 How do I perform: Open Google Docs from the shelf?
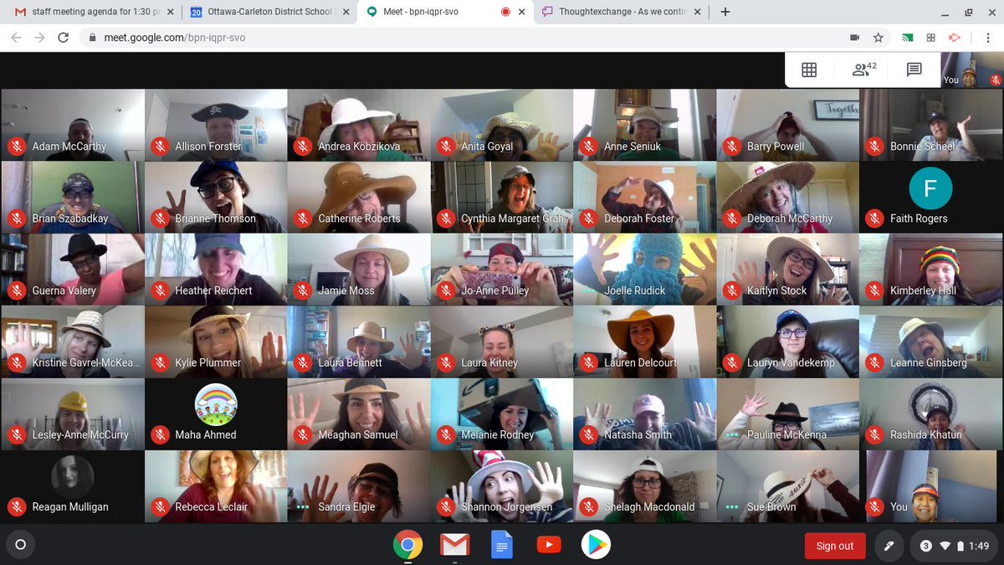pyautogui.click(x=502, y=544)
